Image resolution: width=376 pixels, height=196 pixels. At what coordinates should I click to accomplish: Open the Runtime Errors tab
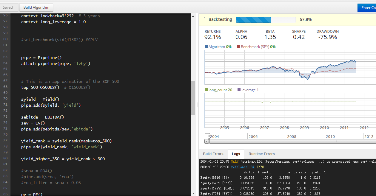click(262, 154)
